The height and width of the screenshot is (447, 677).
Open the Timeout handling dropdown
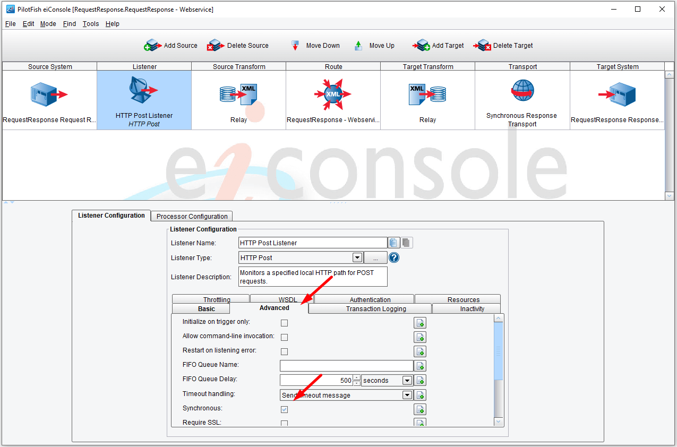click(407, 395)
